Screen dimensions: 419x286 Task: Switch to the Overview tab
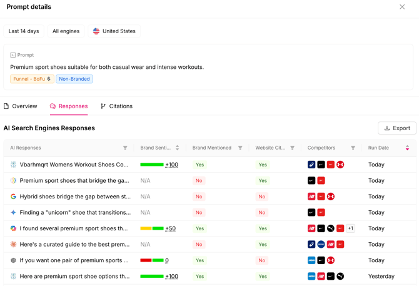[x=21, y=106]
